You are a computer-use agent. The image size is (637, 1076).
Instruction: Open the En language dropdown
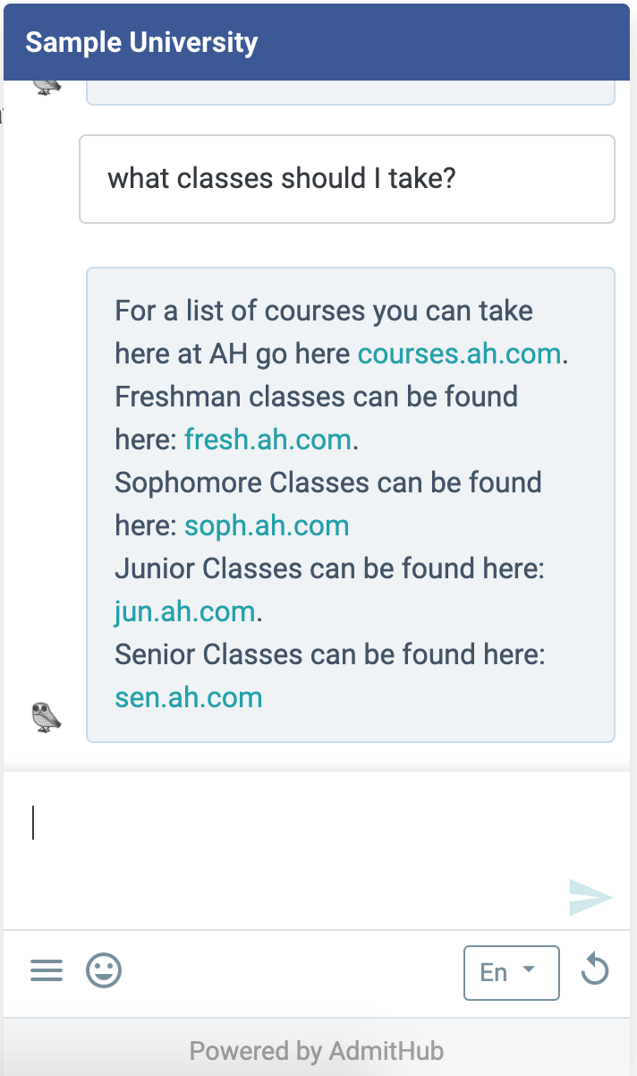pyautogui.click(x=512, y=972)
